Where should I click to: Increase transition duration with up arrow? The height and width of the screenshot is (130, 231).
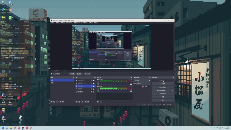coord(149,83)
